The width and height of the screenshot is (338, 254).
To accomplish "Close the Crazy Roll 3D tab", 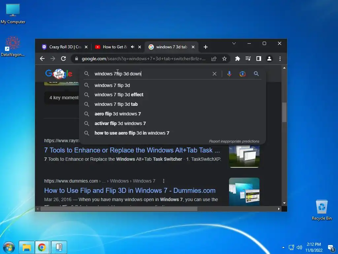I will pos(86,47).
